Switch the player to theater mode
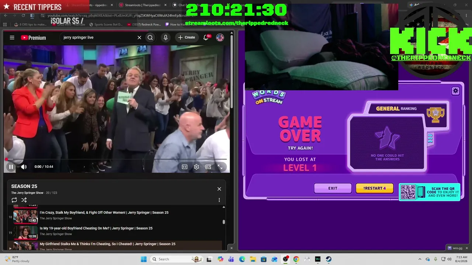 [x=208, y=167]
